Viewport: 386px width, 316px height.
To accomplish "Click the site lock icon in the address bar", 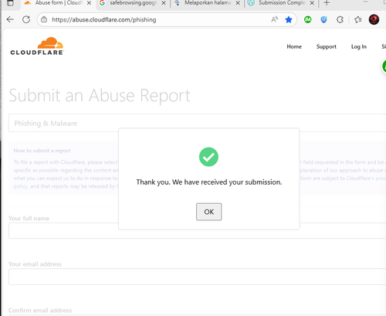I will coord(44,19).
